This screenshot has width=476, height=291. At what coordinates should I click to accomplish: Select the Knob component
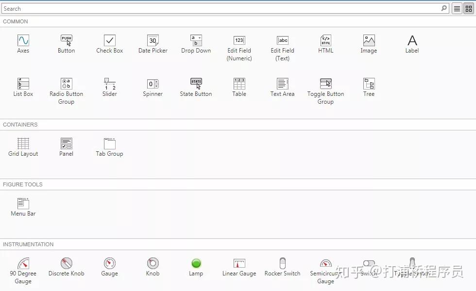[x=153, y=267]
